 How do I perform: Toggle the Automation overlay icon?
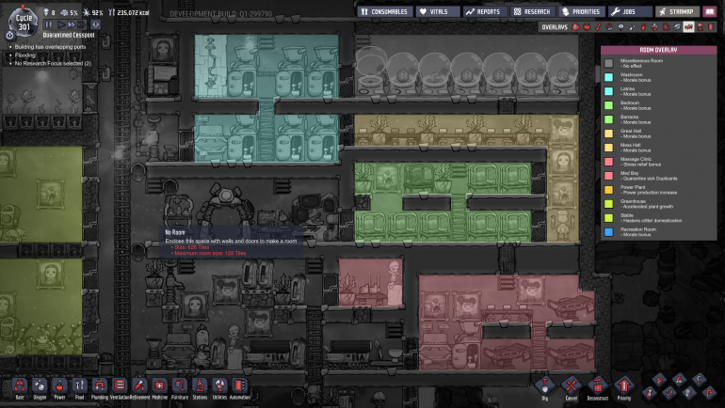click(711, 27)
